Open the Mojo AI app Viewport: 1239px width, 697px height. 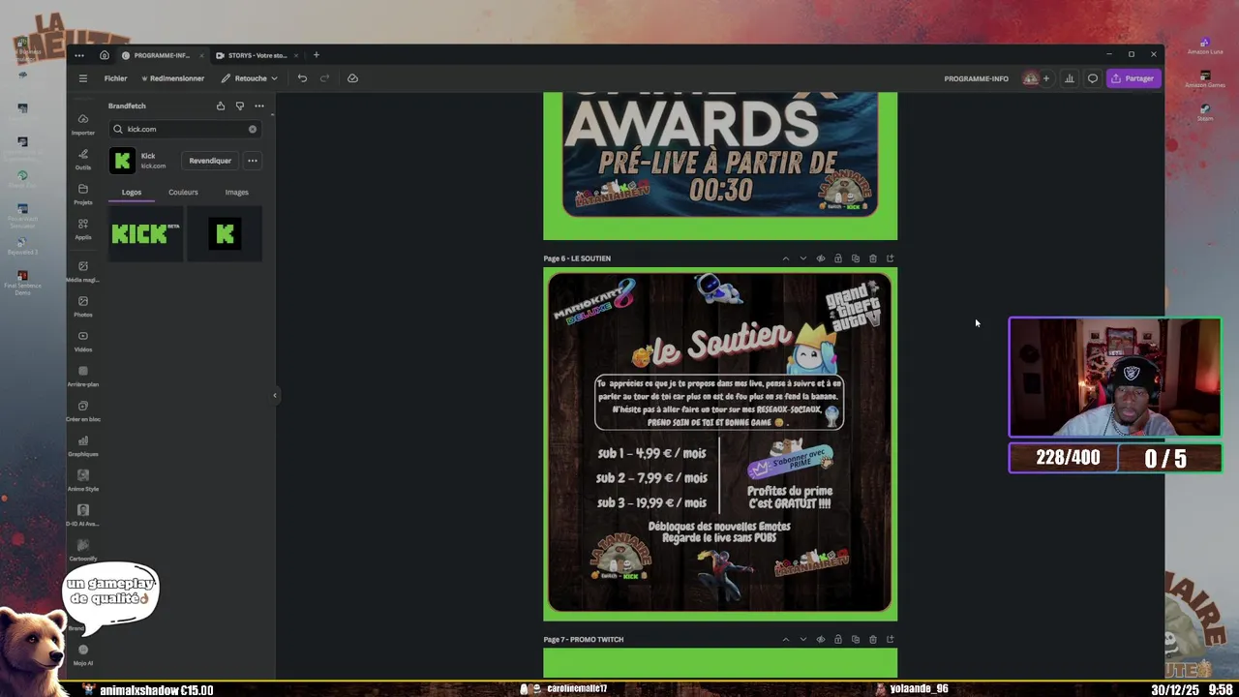(83, 654)
